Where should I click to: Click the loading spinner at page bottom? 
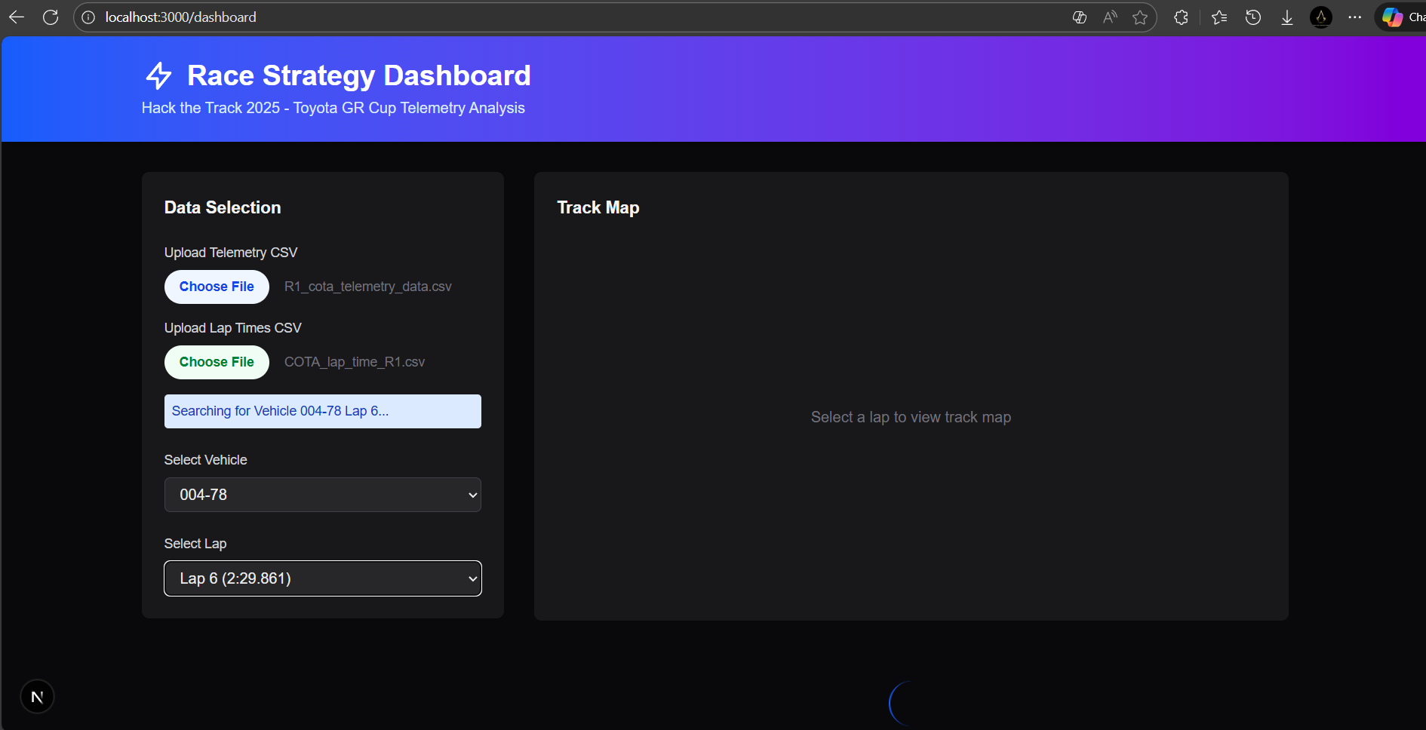tap(902, 703)
